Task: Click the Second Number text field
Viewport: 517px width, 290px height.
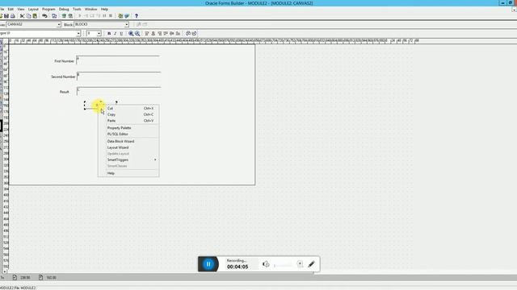Action: (119, 76)
